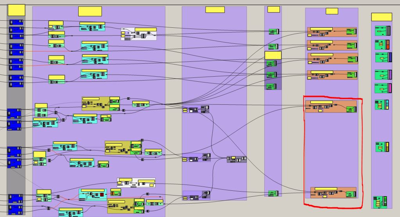Screen dimensions: 400x217
Task: Select yellow header of the narrow green-node column
Action: 273,9
